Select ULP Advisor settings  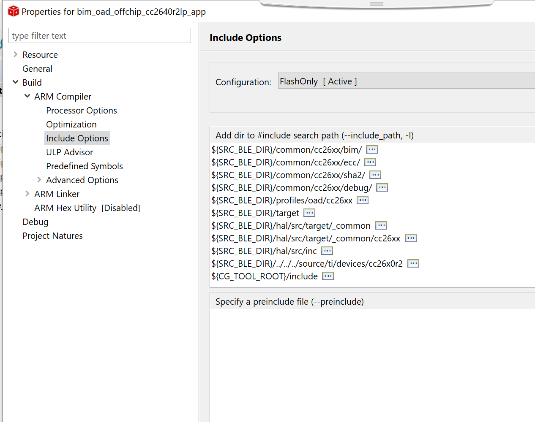(x=70, y=152)
